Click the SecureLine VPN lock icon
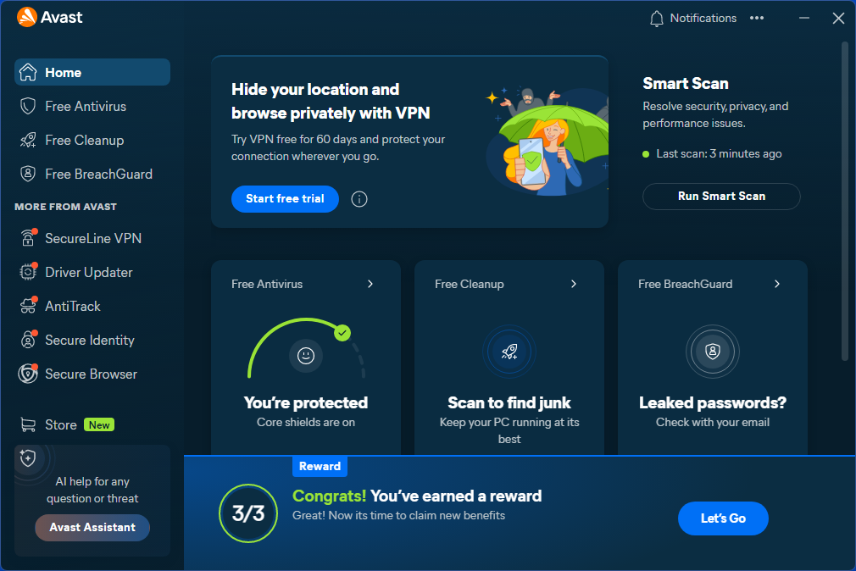856x571 pixels. click(28, 238)
